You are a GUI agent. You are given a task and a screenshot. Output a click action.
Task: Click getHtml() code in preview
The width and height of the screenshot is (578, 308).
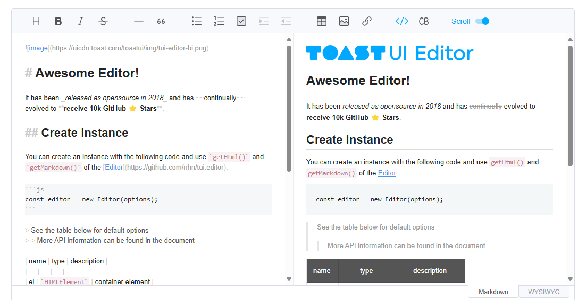click(x=507, y=162)
